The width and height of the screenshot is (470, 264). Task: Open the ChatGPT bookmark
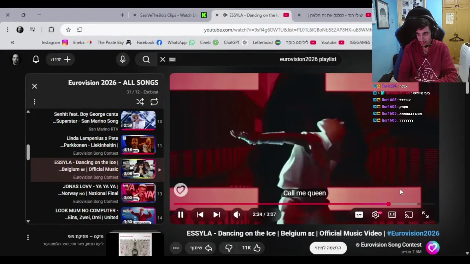coord(236,43)
